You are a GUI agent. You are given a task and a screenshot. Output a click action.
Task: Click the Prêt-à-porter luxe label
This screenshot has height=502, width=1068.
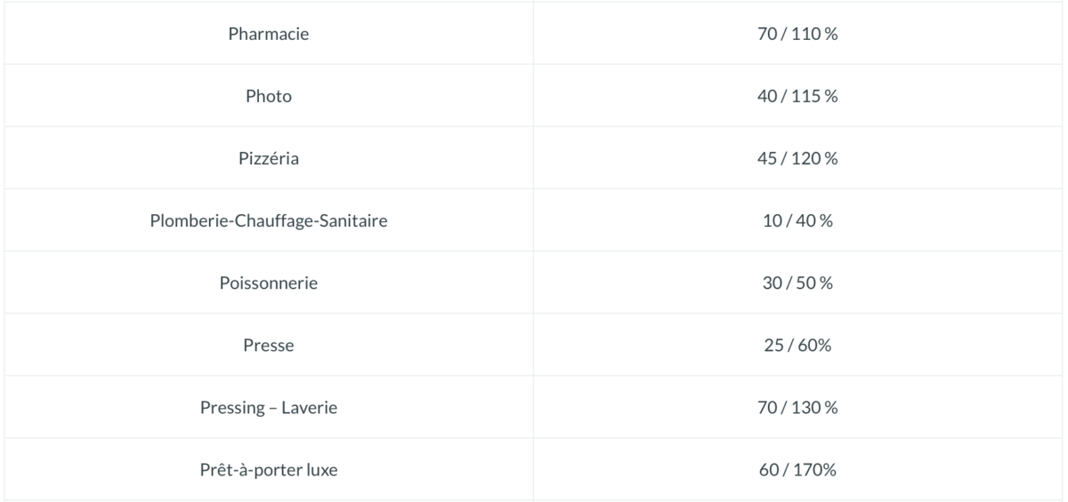coord(269,470)
